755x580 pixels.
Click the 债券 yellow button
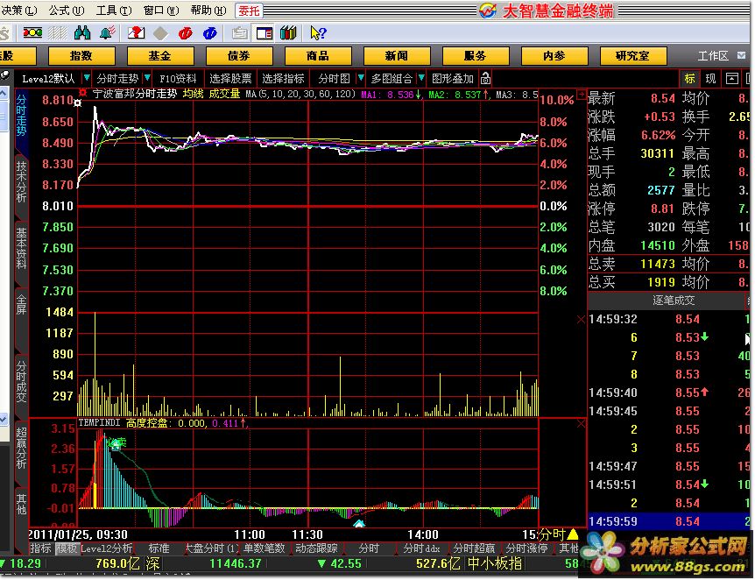tap(239, 56)
